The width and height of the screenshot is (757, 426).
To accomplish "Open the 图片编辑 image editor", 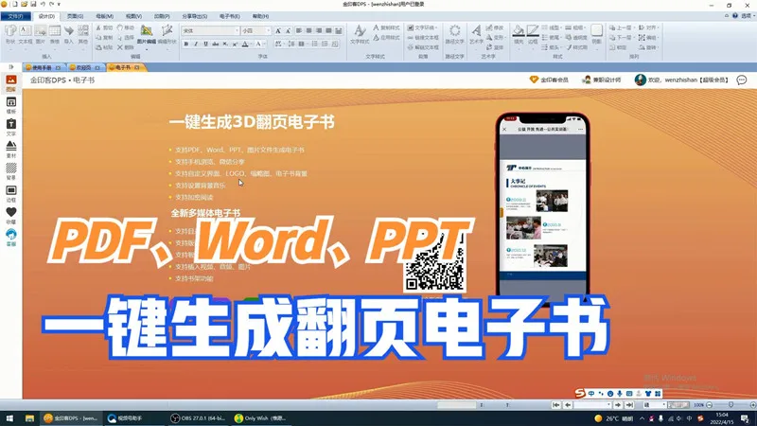I will coord(147,34).
